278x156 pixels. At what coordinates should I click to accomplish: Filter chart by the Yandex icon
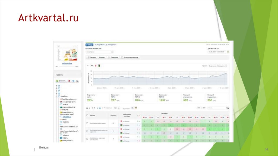point(96,66)
